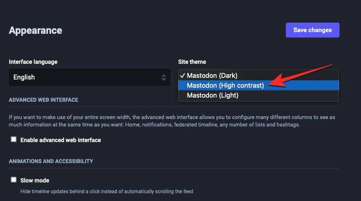Choose Mastodon (High contrast) from the list
The image size is (361, 201).
coord(225,85)
